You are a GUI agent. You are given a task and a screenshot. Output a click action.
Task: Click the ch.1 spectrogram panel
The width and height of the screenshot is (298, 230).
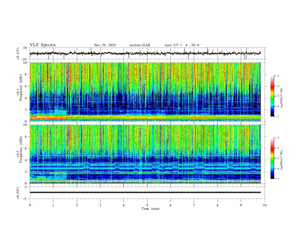pos(145,92)
